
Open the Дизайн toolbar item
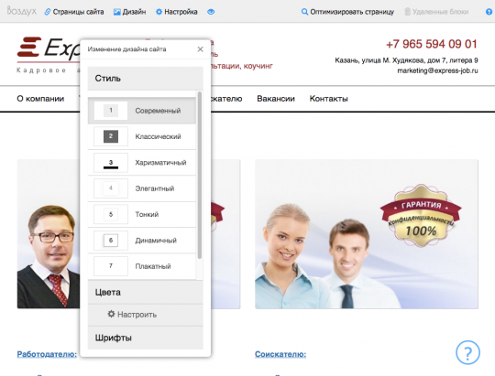(130, 12)
